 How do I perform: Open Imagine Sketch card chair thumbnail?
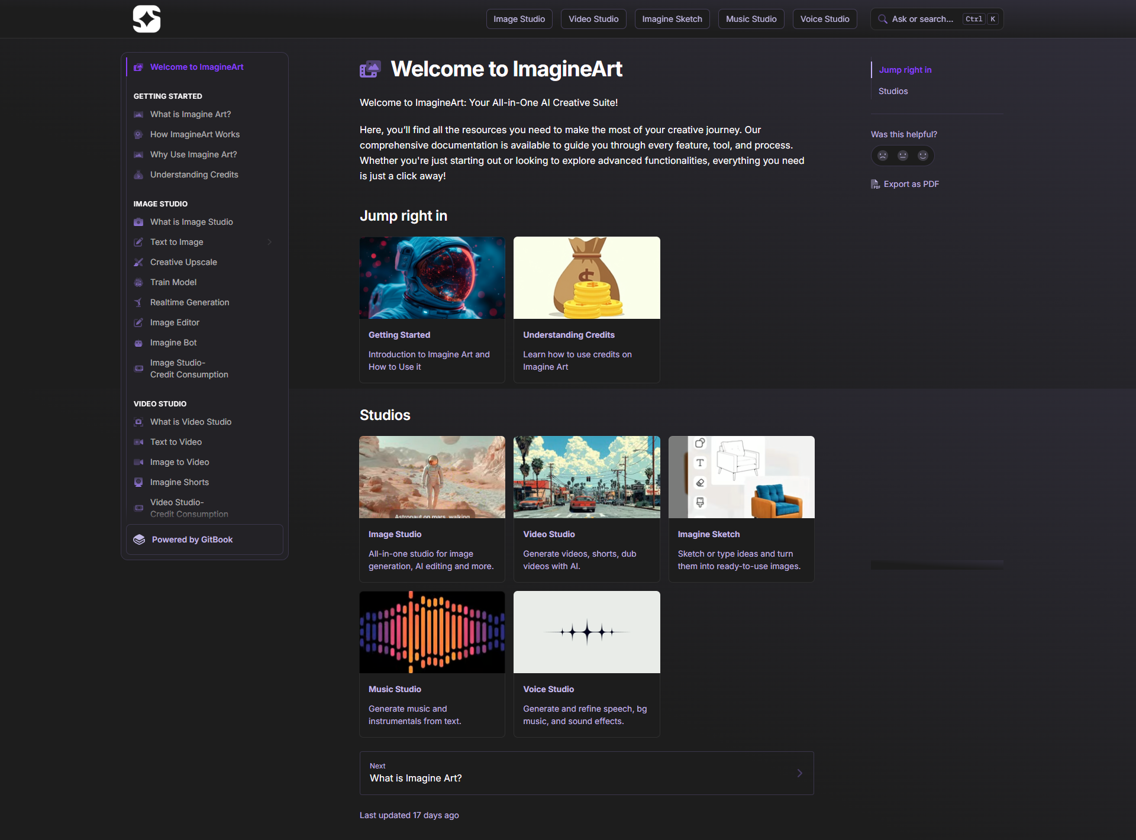pos(741,477)
